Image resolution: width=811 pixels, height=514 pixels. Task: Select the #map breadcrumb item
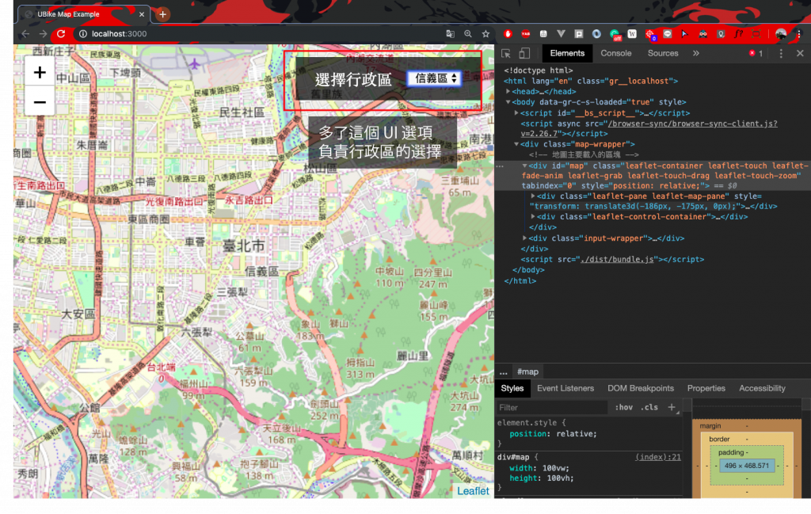[x=527, y=371]
